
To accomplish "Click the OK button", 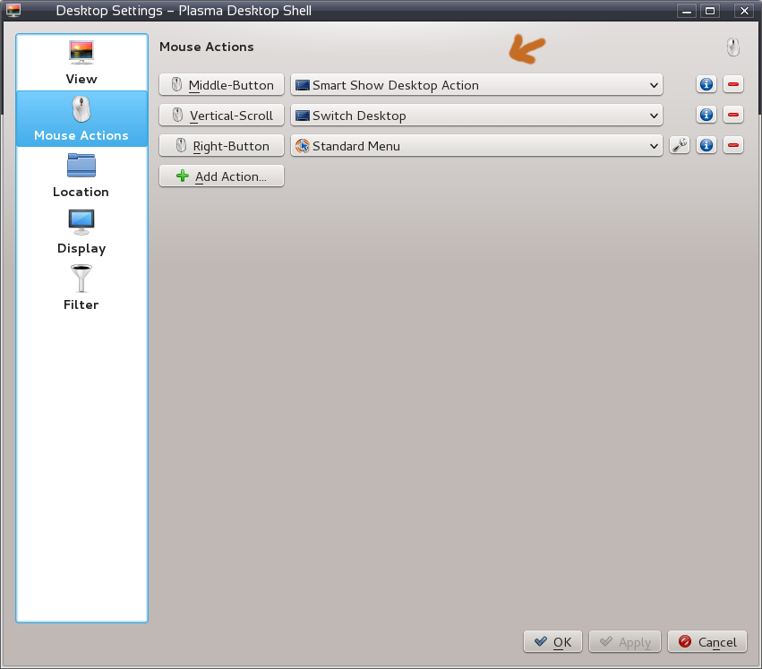I will (x=552, y=642).
